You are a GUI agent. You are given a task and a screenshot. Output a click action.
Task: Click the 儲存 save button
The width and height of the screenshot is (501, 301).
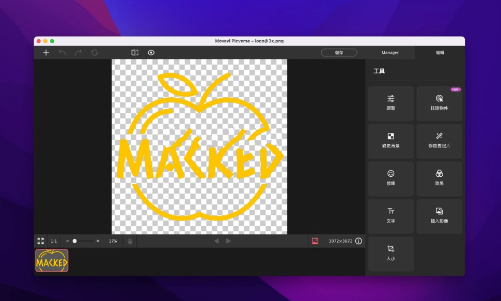[339, 53]
